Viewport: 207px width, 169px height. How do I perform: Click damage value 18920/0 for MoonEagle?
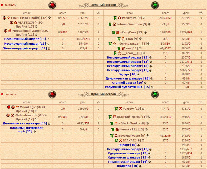point(83,109)
